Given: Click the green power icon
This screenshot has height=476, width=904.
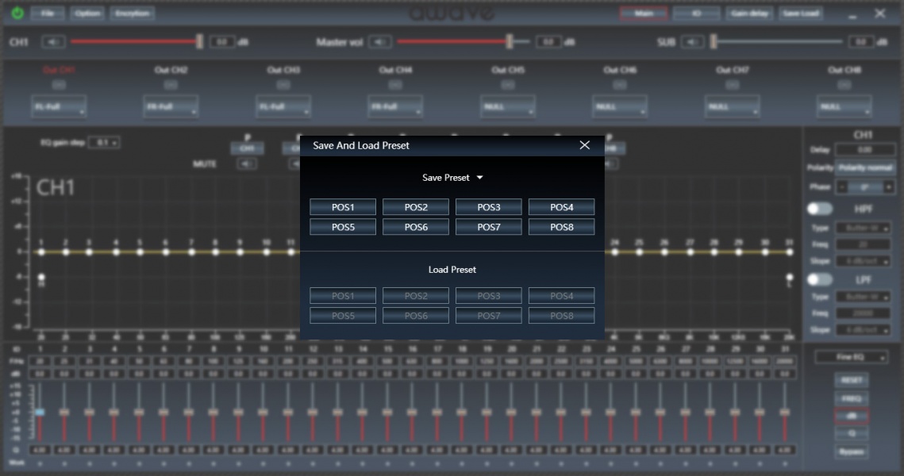Looking at the screenshot, I should click(x=17, y=13).
